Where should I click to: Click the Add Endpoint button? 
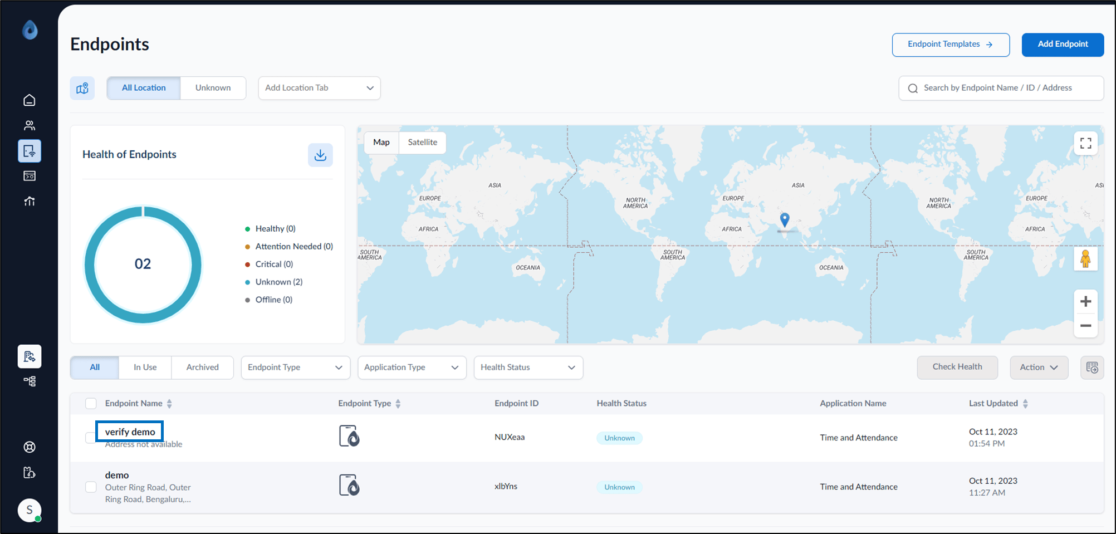coord(1063,45)
